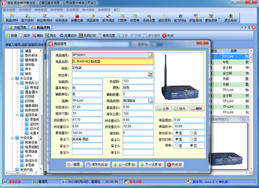Collapse the 外设设备 tree node
This screenshot has width=259, height=188.
[12, 138]
